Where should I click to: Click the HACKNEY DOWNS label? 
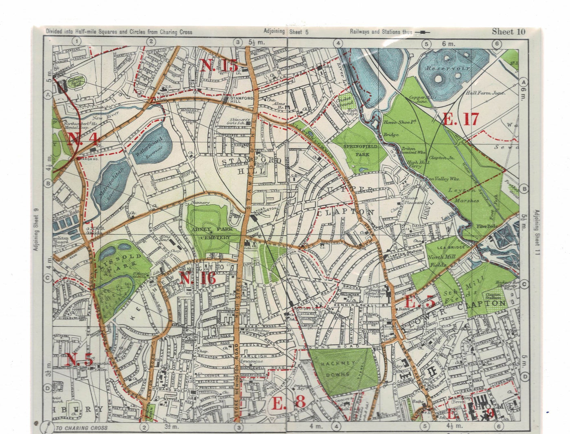pos(338,368)
